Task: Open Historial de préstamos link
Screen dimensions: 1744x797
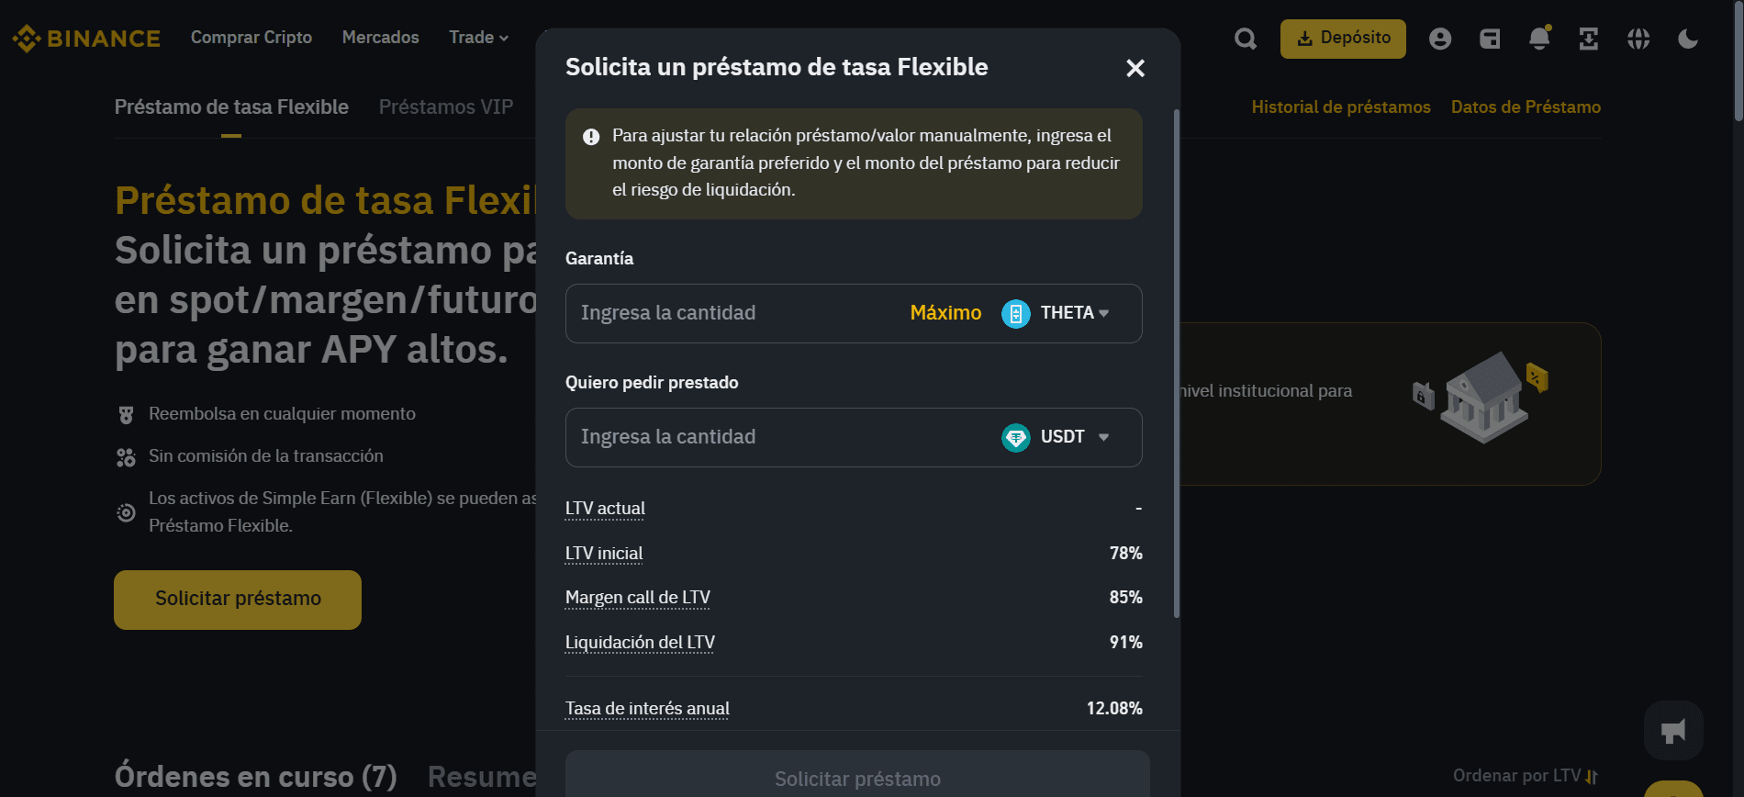Action: (x=1341, y=107)
